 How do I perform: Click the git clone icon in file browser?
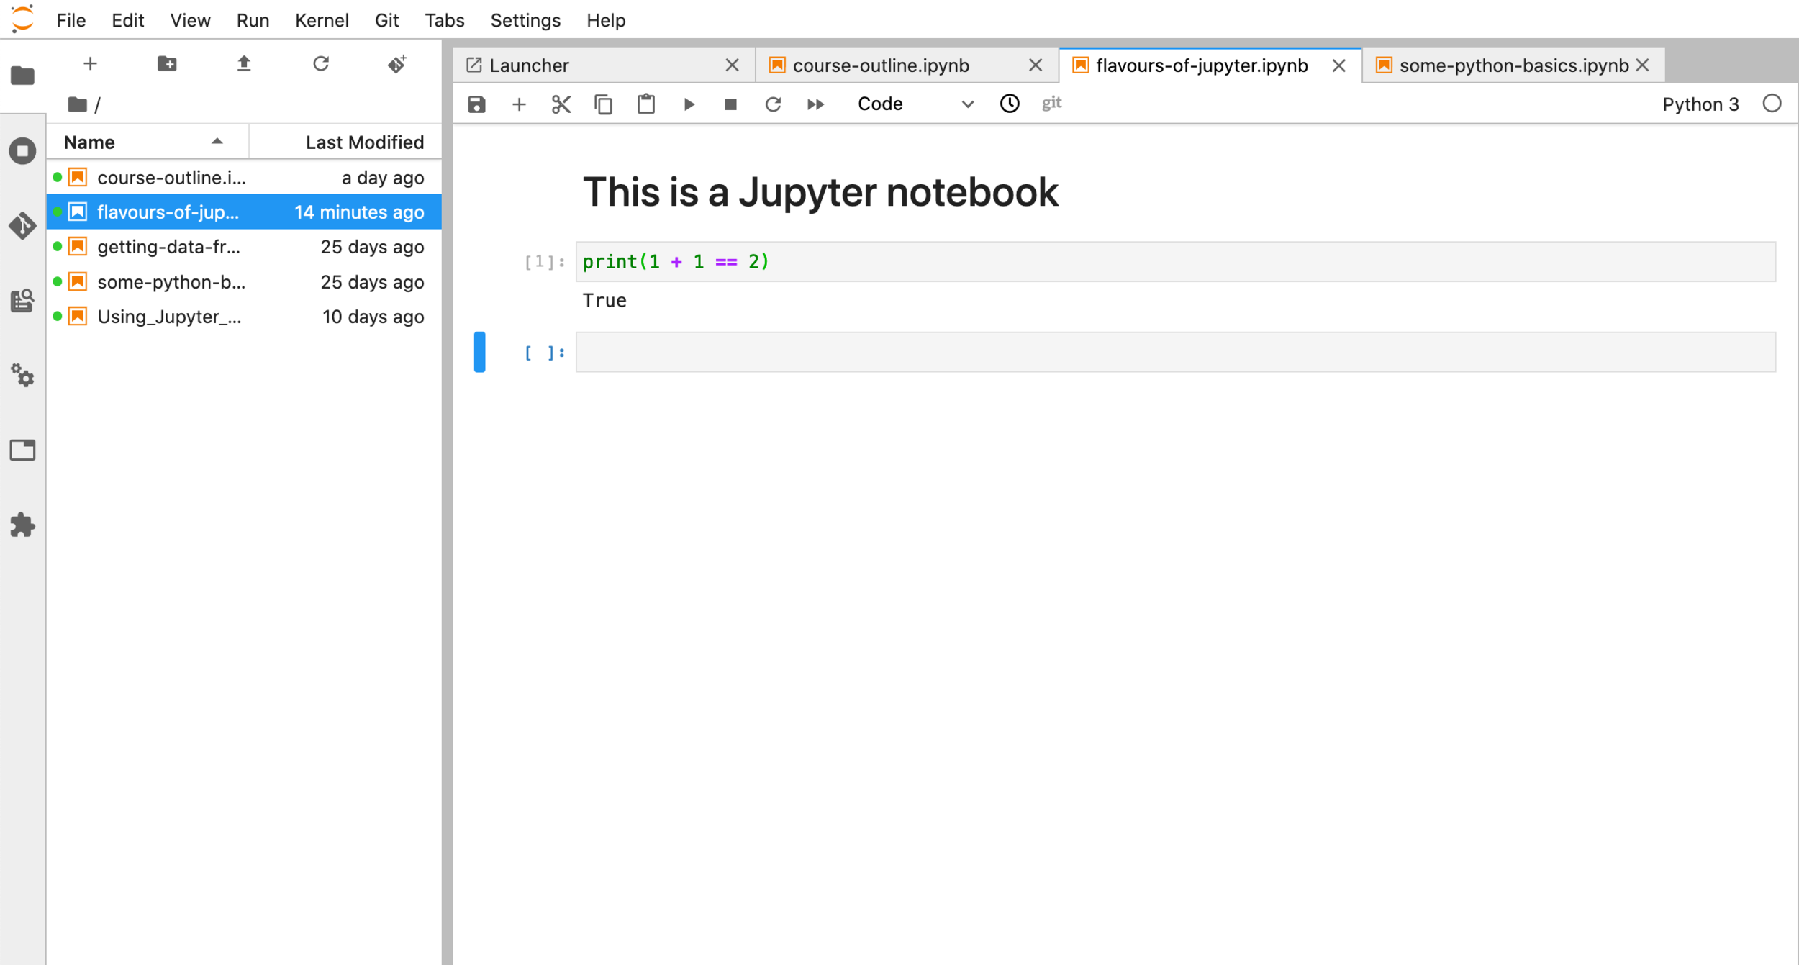click(397, 64)
